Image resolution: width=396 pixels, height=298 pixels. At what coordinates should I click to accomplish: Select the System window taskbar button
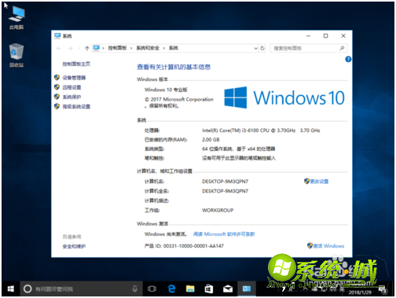(x=247, y=289)
